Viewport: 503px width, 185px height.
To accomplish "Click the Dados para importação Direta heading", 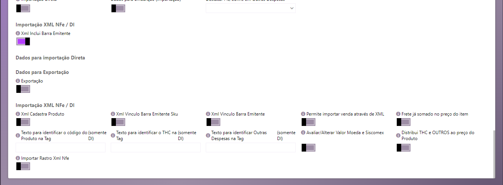I will [x=50, y=58].
